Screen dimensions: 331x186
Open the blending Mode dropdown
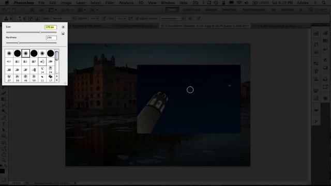click(64, 19)
